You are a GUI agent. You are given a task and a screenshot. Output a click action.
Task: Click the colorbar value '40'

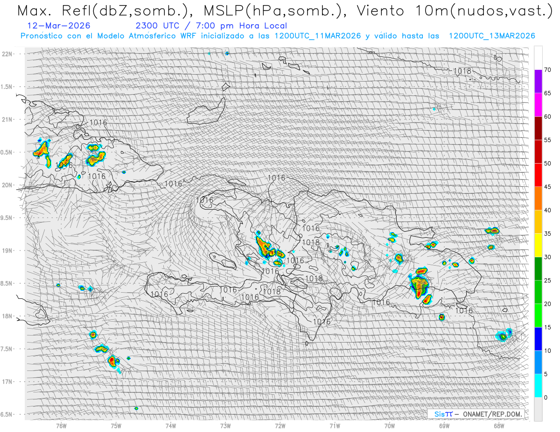tap(548, 210)
